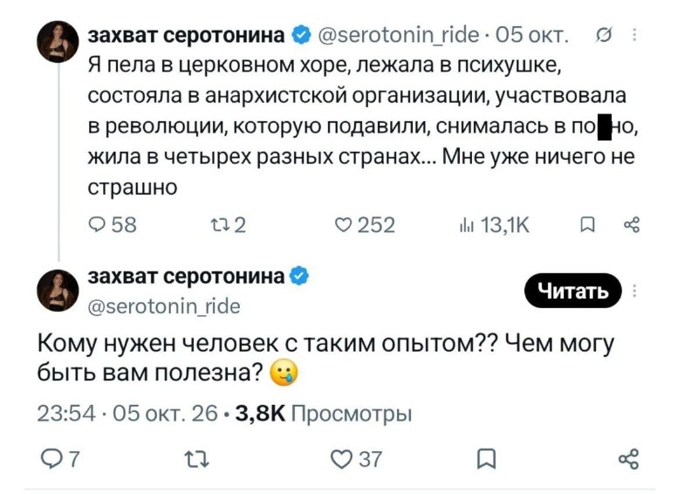Click the crossed-circle icon beside 05 окт.
Image resolution: width=698 pixels, height=494 pixels.
[604, 35]
